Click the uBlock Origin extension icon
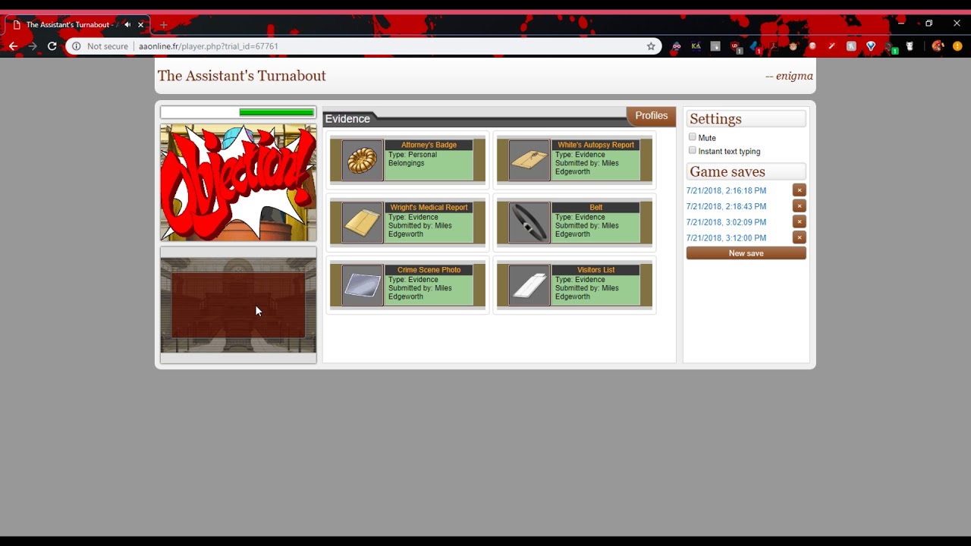 [735, 46]
